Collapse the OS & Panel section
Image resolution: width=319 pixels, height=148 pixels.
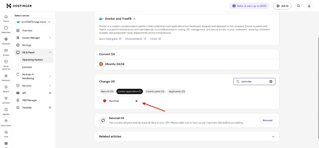click(50, 53)
